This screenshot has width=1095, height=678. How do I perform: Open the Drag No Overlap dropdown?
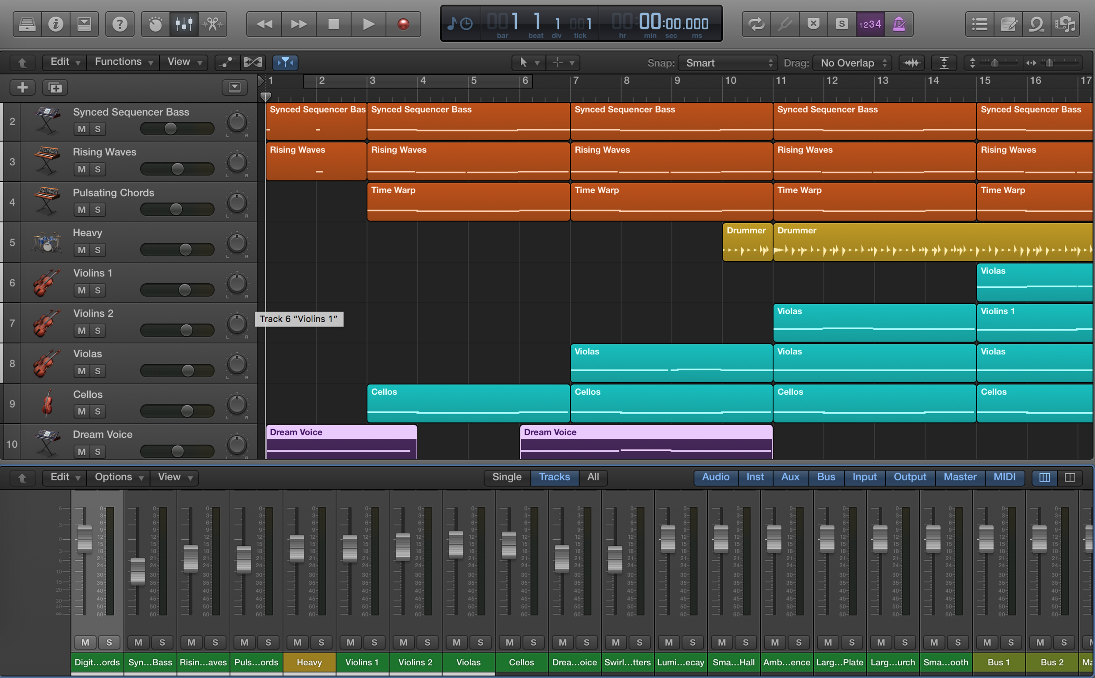851,63
